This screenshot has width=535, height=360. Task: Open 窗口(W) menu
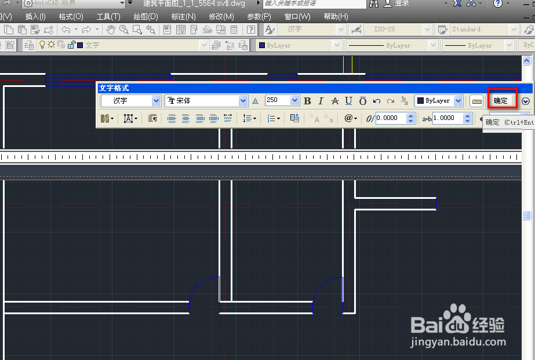click(297, 17)
